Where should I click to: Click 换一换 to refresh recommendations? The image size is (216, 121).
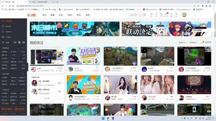click(x=47, y=98)
